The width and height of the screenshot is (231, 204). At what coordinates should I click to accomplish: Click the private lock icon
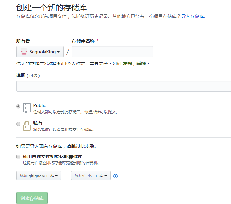point(27,126)
